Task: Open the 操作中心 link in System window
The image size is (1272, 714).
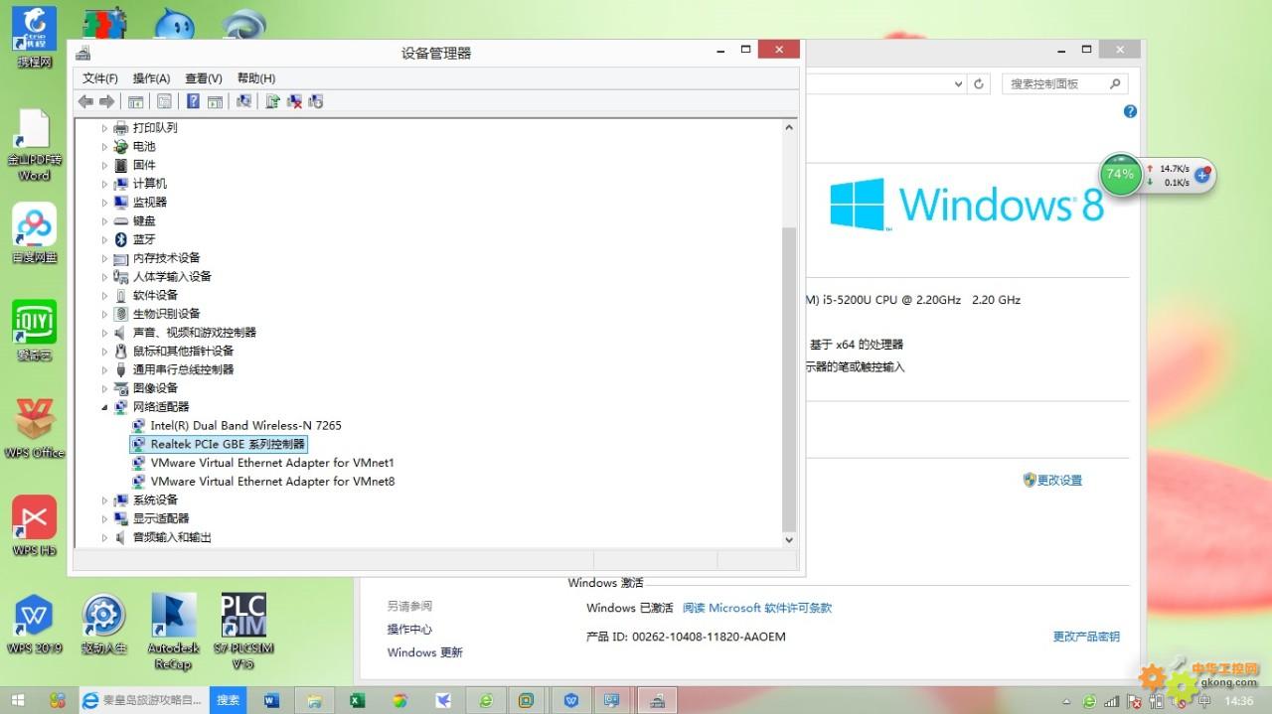Action: (x=409, y=630)
